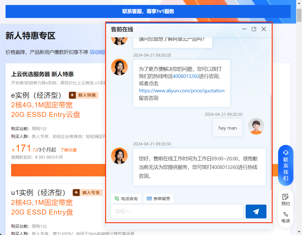Viewport: 302px width, 235px height.
Task: Open the 联系我们 floating contact button
Action: pyautogui.click(x=286, y=165)
